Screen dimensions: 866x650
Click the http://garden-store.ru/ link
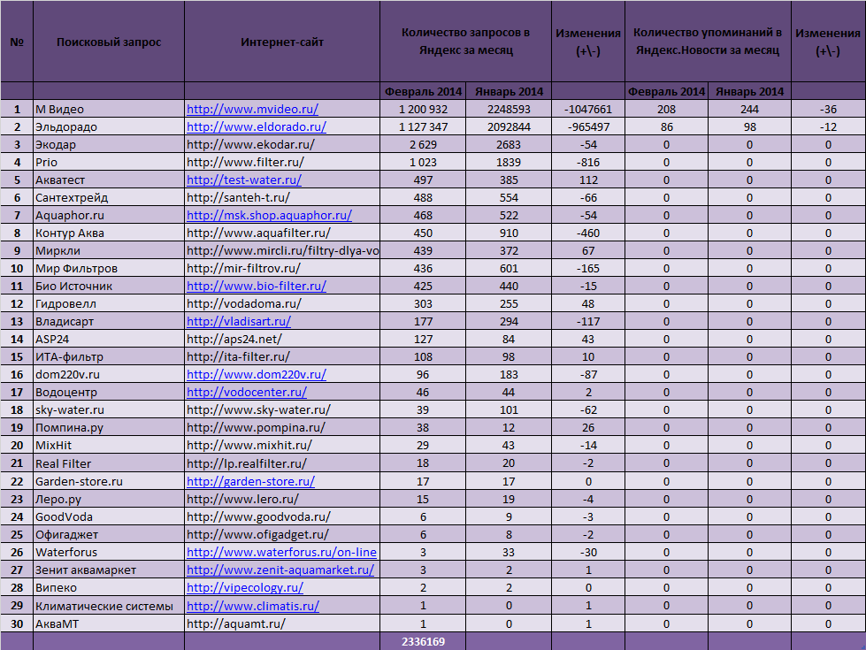pos(250,482)
